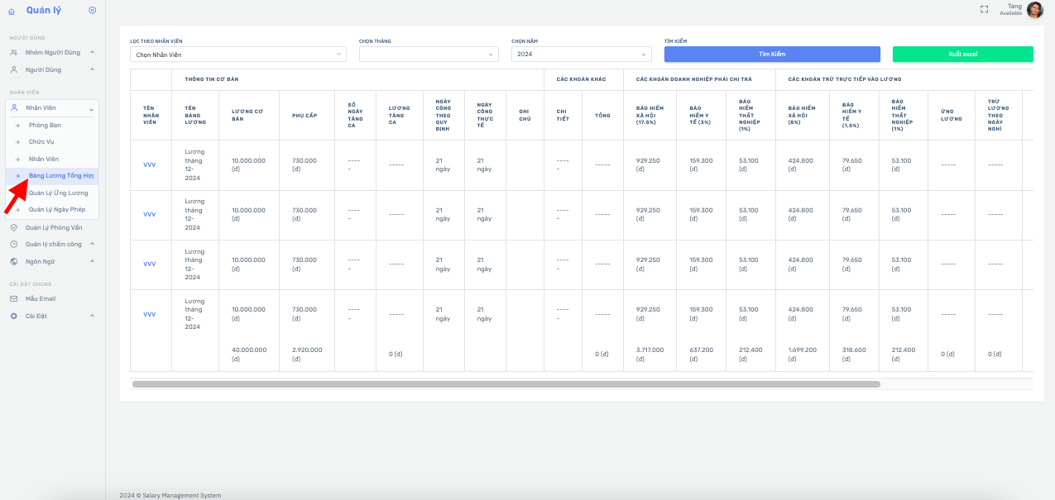This screenshot has width=1055, height=500.
Task: Click the green Xuất excel button
Action: (x=962, y=54)
